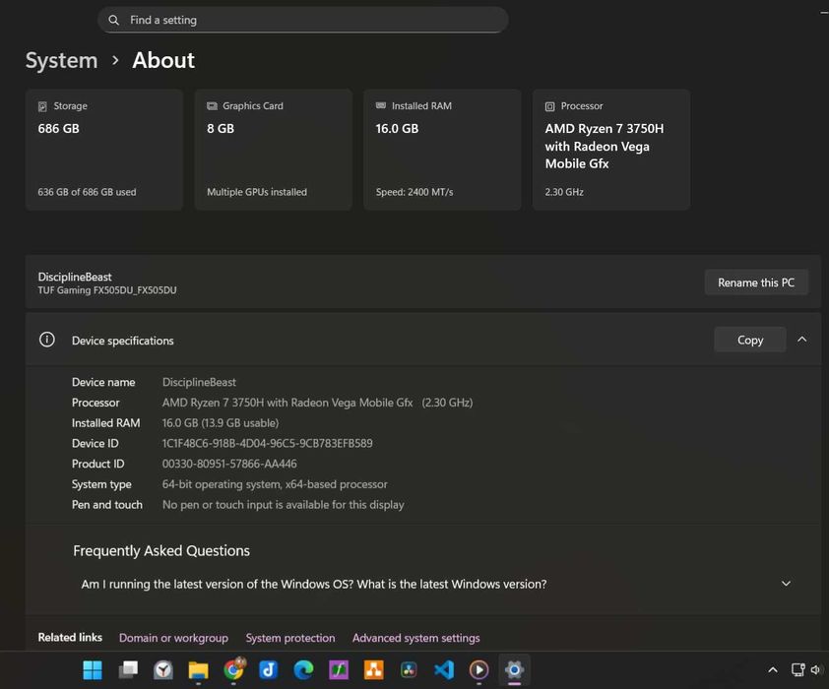The image size is (829, 689).
Task: Open the purple f app on taskbar
Action: click(x=339, y=670)
